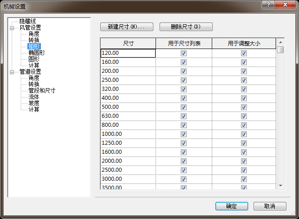
Task: Select the 200.00 size cell
Action: click(x=128, y=71)
